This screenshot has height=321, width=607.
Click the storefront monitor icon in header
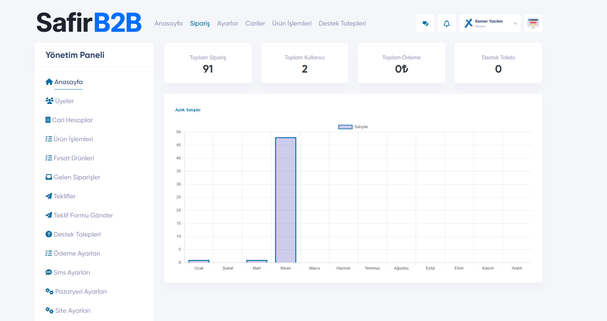click(533, 24)
